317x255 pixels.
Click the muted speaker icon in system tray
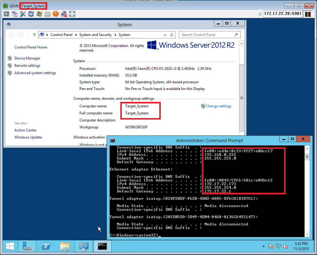[x=286, y=246]
